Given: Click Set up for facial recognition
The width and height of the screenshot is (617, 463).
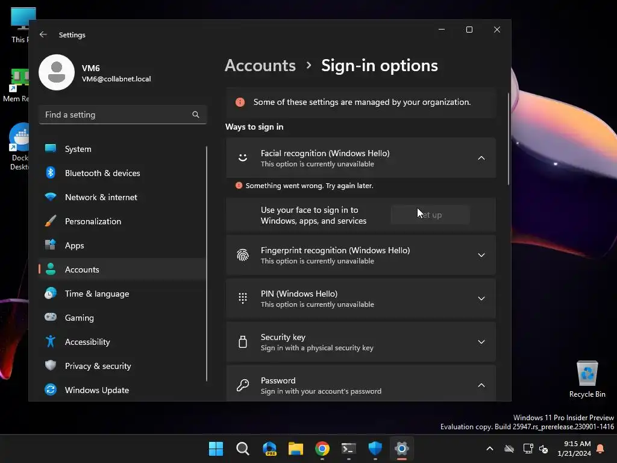Looking at the screenshot, I should click(x=430, y=215).
